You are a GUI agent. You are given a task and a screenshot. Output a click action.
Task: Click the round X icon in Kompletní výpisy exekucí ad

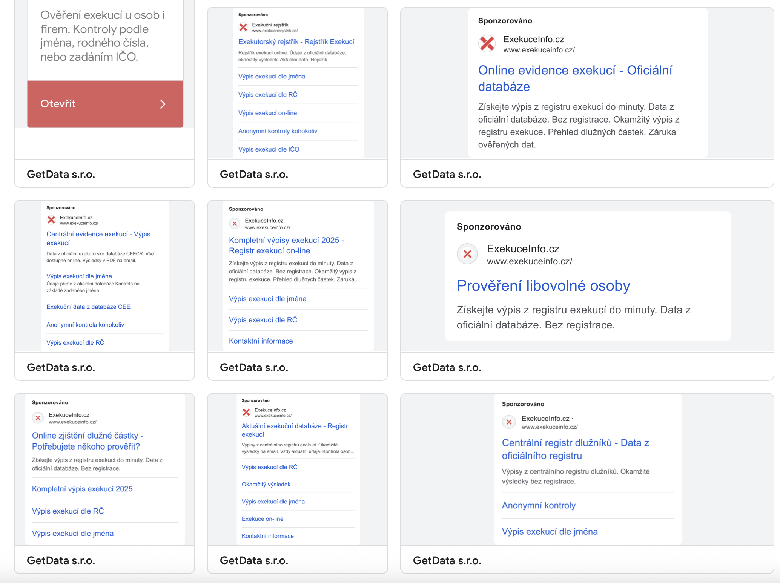pos(235,224)
